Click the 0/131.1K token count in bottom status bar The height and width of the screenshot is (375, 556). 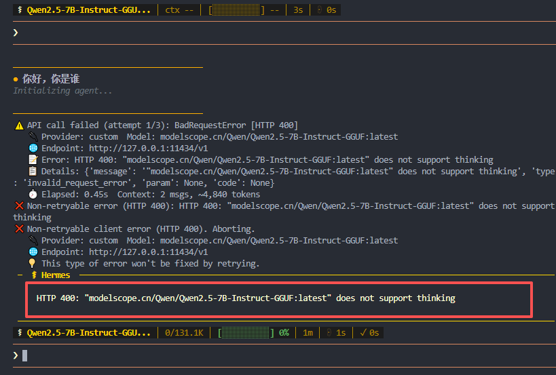(184, 333)
